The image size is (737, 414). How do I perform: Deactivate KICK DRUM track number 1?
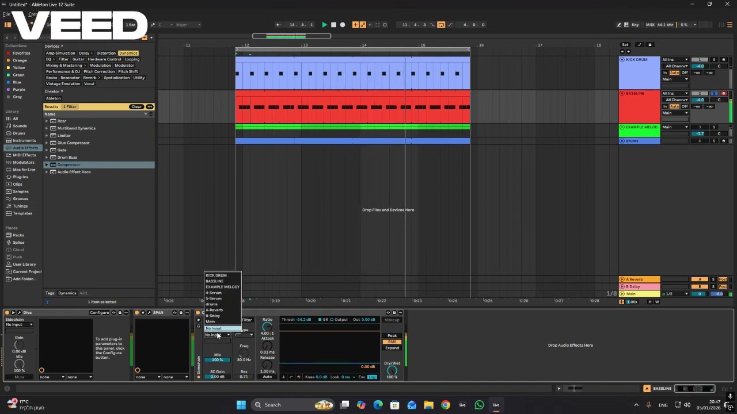click(700, 60)
